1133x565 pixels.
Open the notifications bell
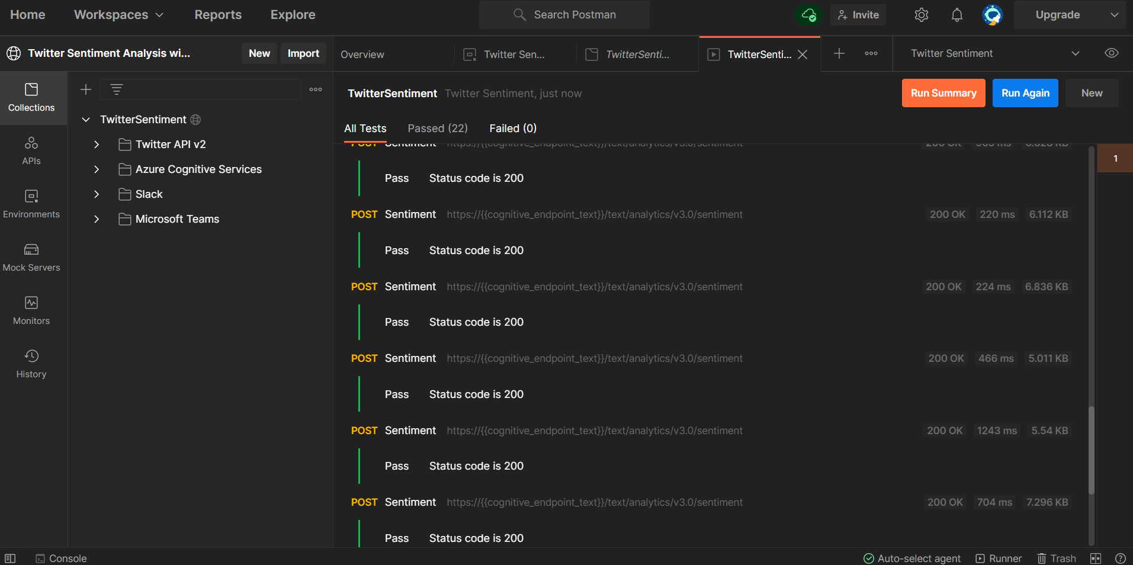pos(957,15)
